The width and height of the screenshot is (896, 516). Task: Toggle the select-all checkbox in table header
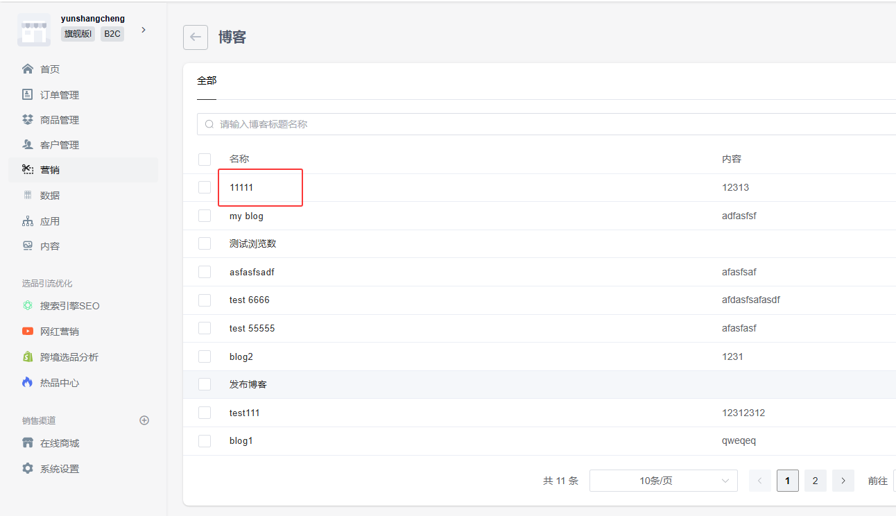point(205,160)
